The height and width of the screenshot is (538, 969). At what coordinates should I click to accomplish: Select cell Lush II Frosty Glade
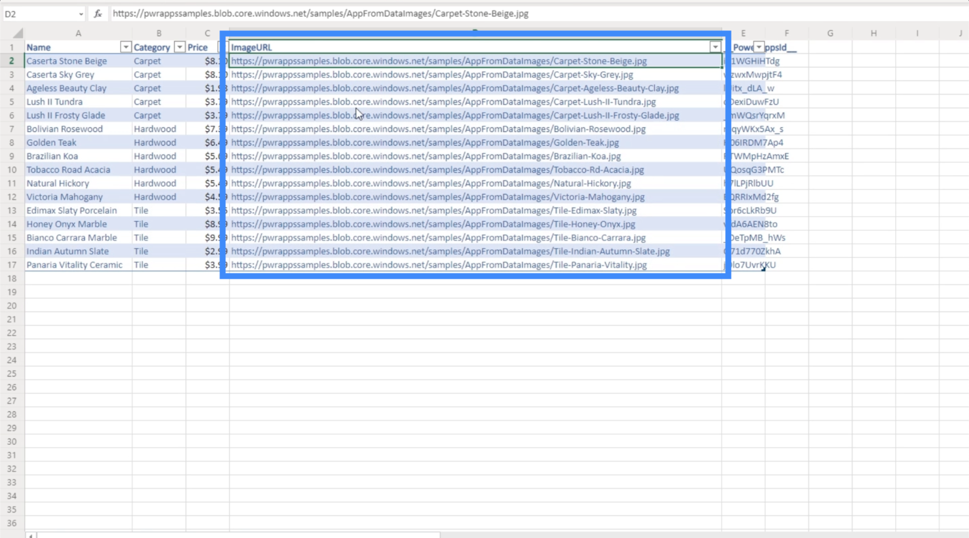(78, 115)
